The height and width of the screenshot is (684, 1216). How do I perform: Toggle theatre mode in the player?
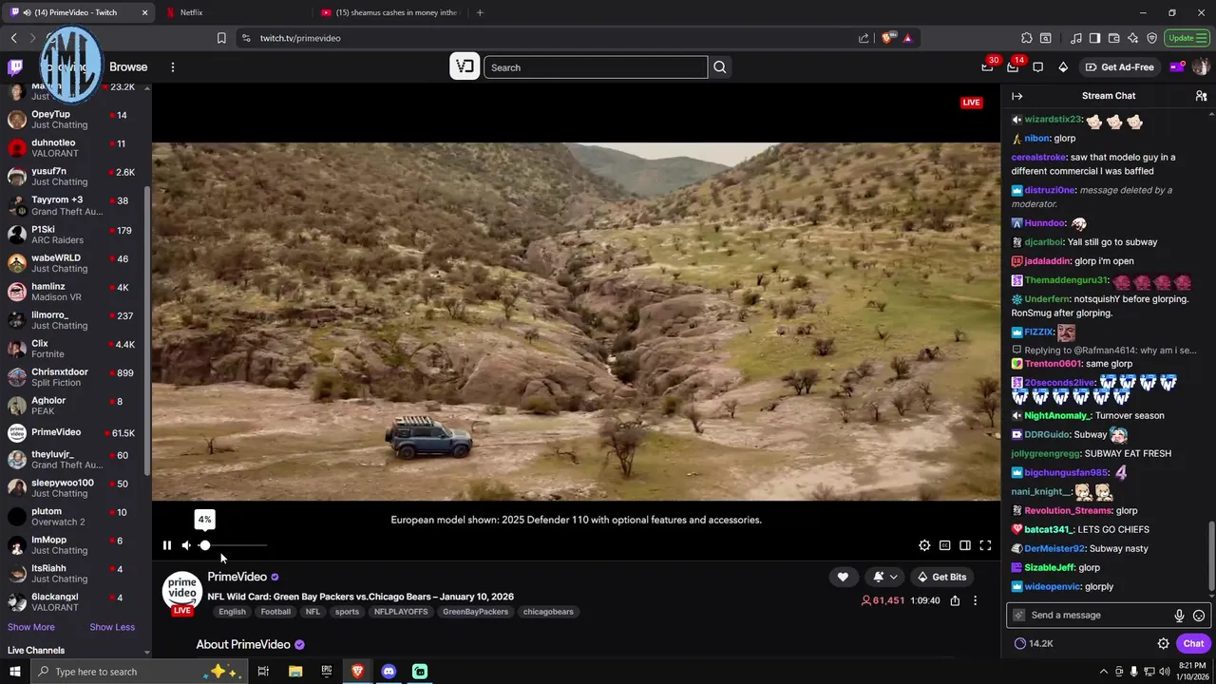coord(965,545)
